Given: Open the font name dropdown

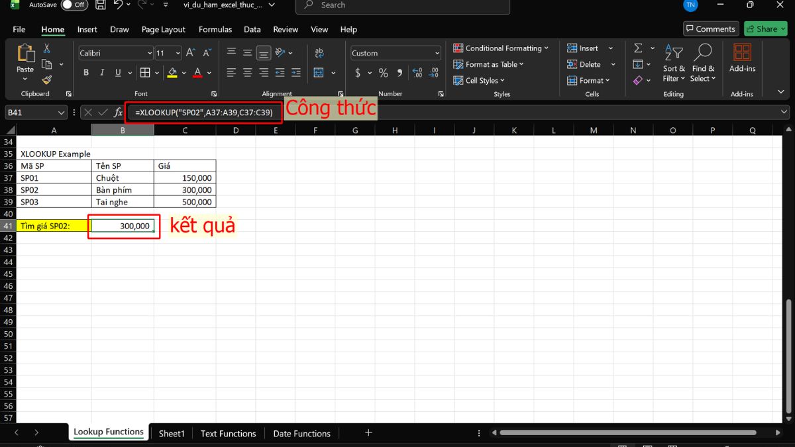Looking at the screenshot, I should [152, 53].
